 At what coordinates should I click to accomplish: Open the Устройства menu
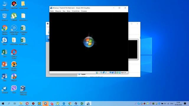(x=76, y=11)
